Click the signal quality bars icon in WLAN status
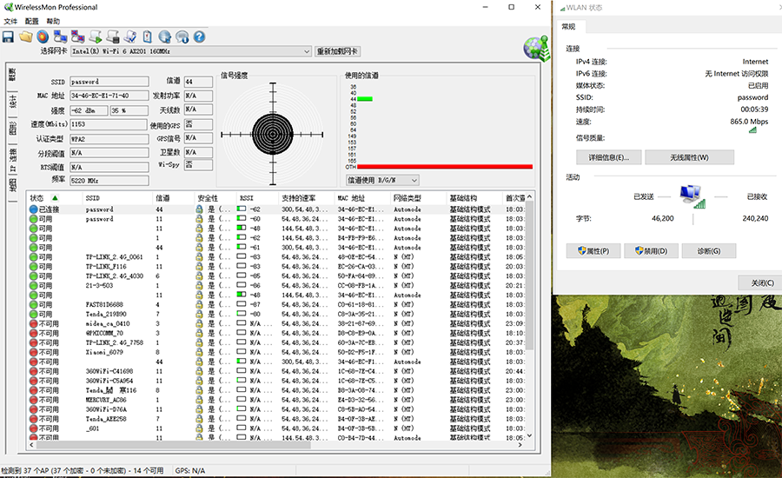This screenshot has height=478, width=782. point(752,130)
